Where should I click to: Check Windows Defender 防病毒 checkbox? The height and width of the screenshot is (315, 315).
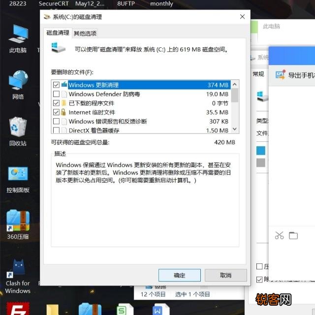(x=56, y=94)
